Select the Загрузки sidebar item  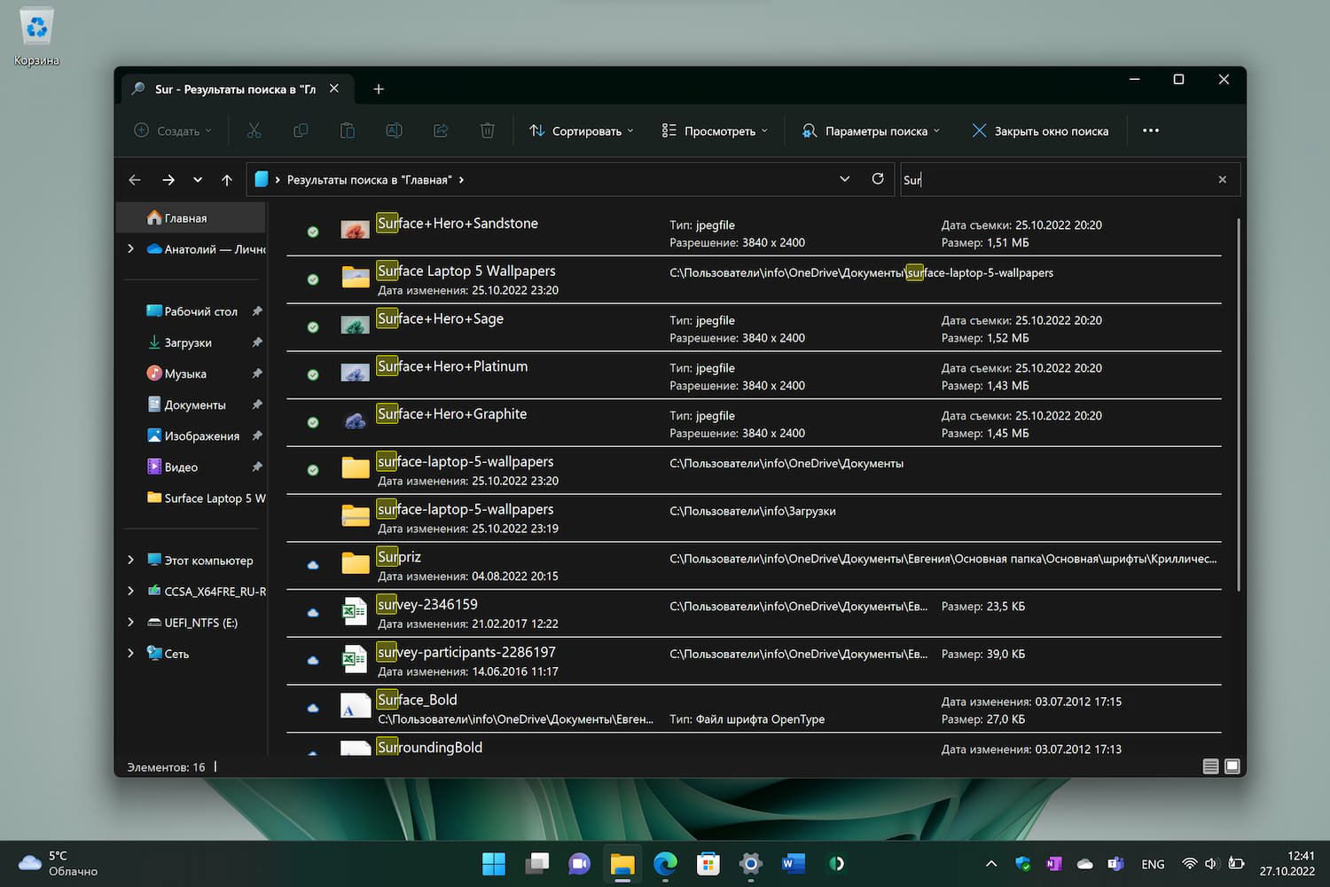click(x=187, y=342)
